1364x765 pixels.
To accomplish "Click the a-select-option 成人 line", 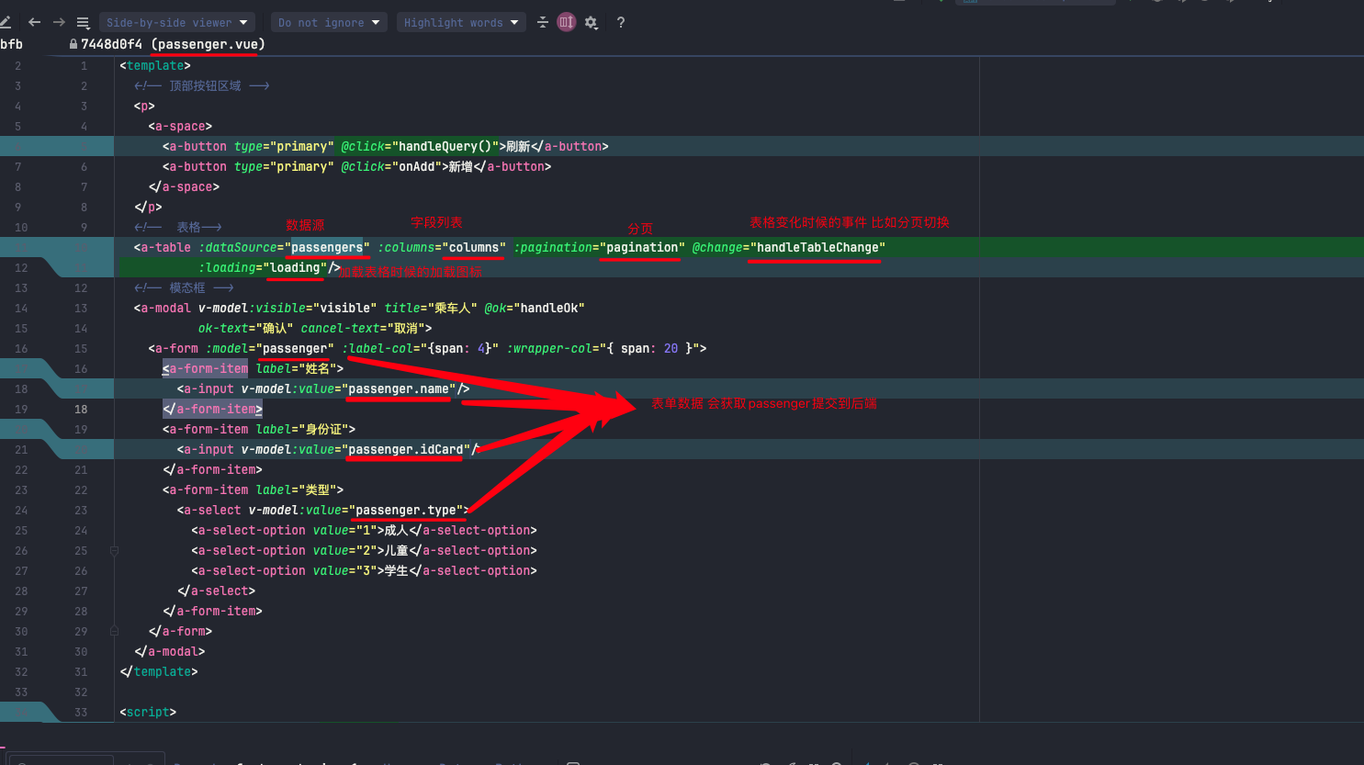I will [x=365, y=530].
